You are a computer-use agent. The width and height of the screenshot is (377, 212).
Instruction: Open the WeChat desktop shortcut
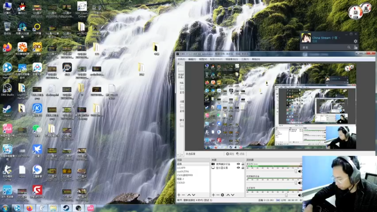pyautogui.click(x=37, y=130)
